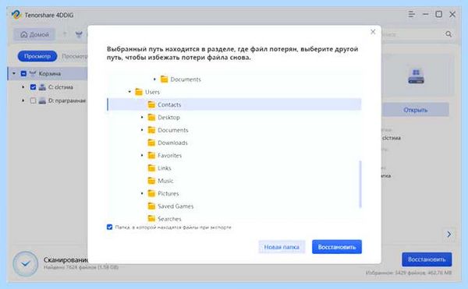The image size is (468, 289).
Task: Close the path selection dialog
Action: 373,32
